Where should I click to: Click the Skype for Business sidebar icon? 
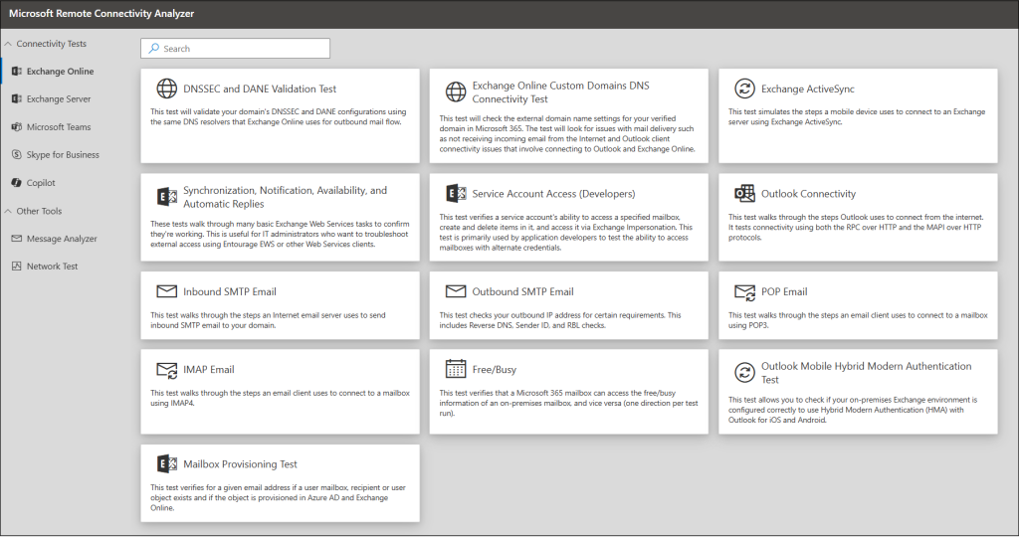coord(17,154)
